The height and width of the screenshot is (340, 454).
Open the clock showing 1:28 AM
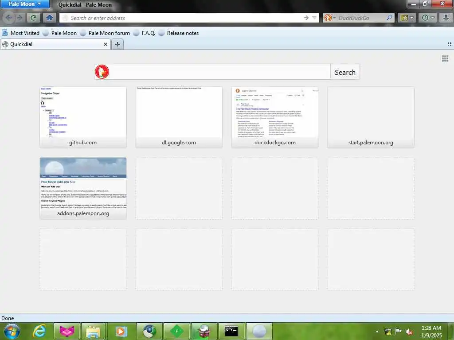(x=431, y=332)
